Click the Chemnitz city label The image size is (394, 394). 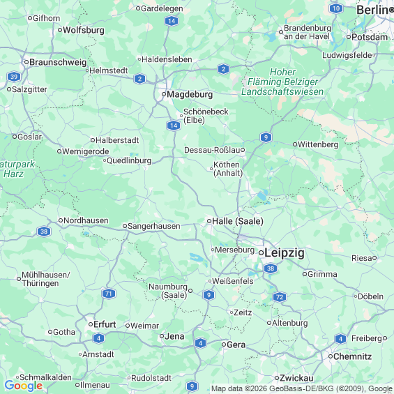pyautogui.click(x=353, y=356)
